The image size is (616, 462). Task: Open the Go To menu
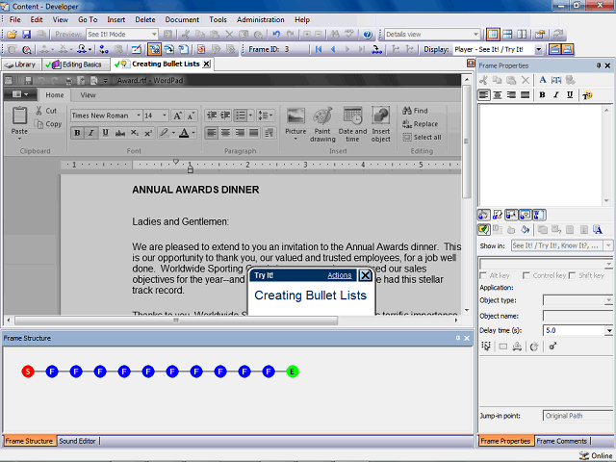[x=88, y=19]
